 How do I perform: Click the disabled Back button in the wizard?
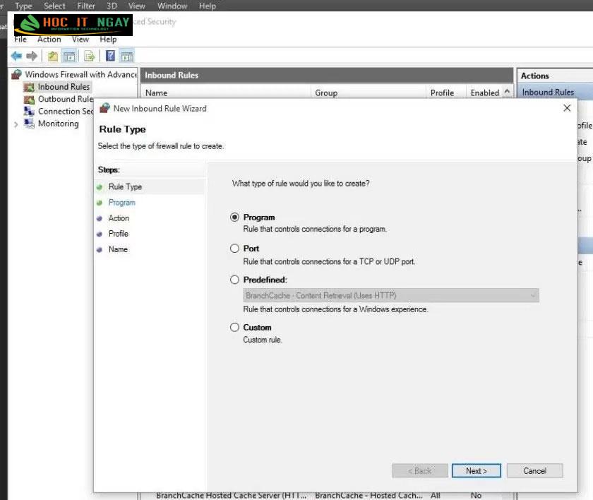point(420,471)
